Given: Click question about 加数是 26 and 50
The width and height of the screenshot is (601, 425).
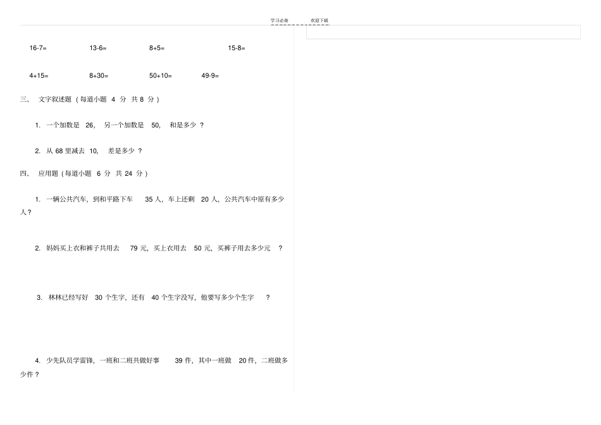Looking at the screenshot, I should coord(119,125).
